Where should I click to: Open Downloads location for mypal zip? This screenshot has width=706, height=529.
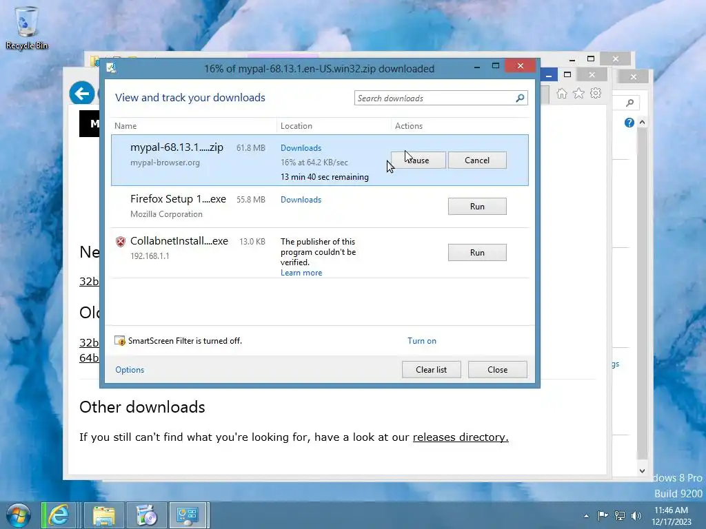click(301, 148)
